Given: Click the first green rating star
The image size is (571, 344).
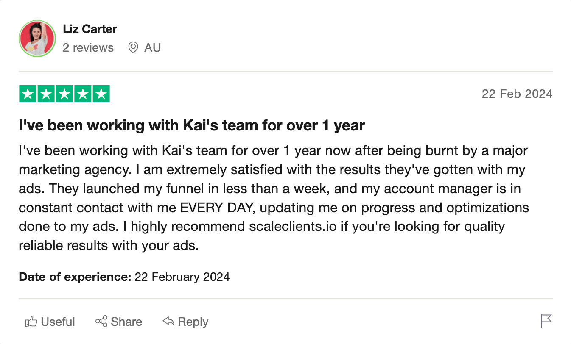Looking at the screenshot, I should point(28,94).
